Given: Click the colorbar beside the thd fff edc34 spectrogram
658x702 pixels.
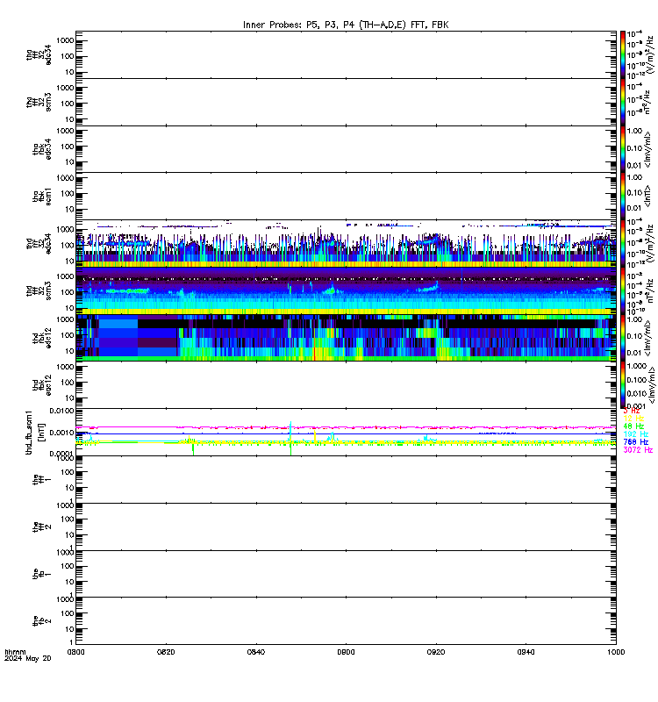Looking at the screenshot, I should click(623, 244).
